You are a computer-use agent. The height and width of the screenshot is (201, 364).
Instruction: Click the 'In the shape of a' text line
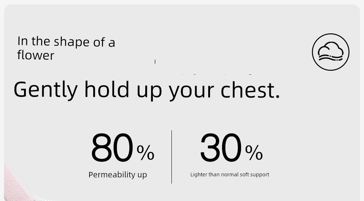tap(66, 42)
